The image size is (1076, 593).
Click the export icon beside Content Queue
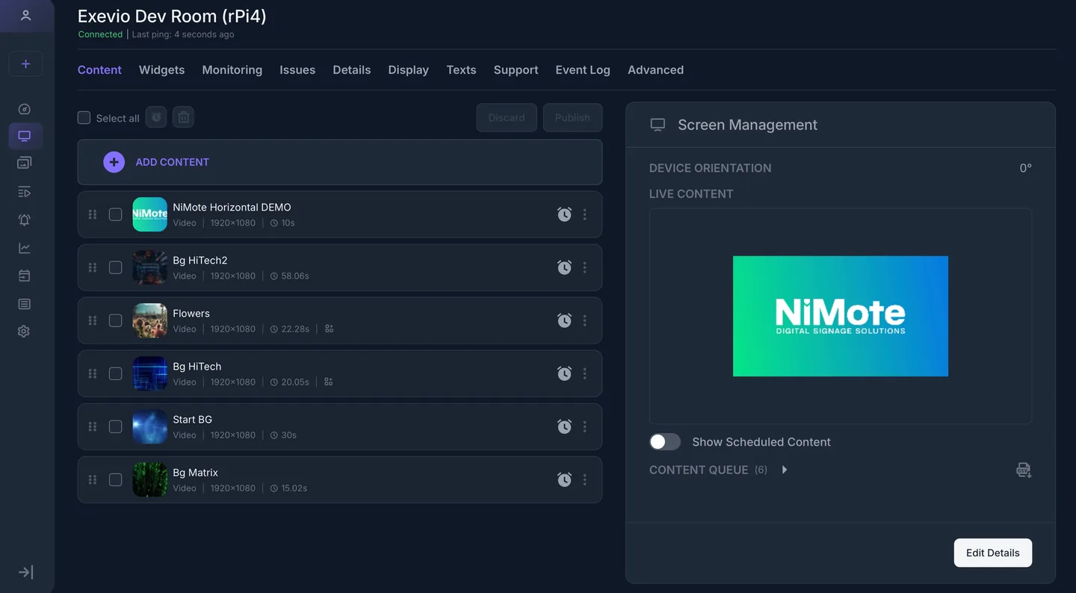[x=1024, y=470]
